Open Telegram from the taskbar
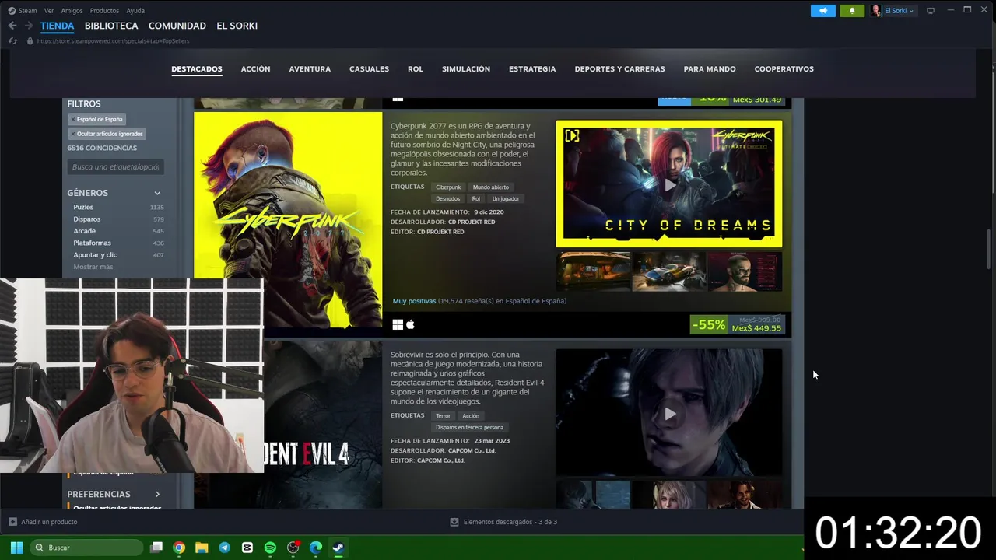 [x=224, y=548]
